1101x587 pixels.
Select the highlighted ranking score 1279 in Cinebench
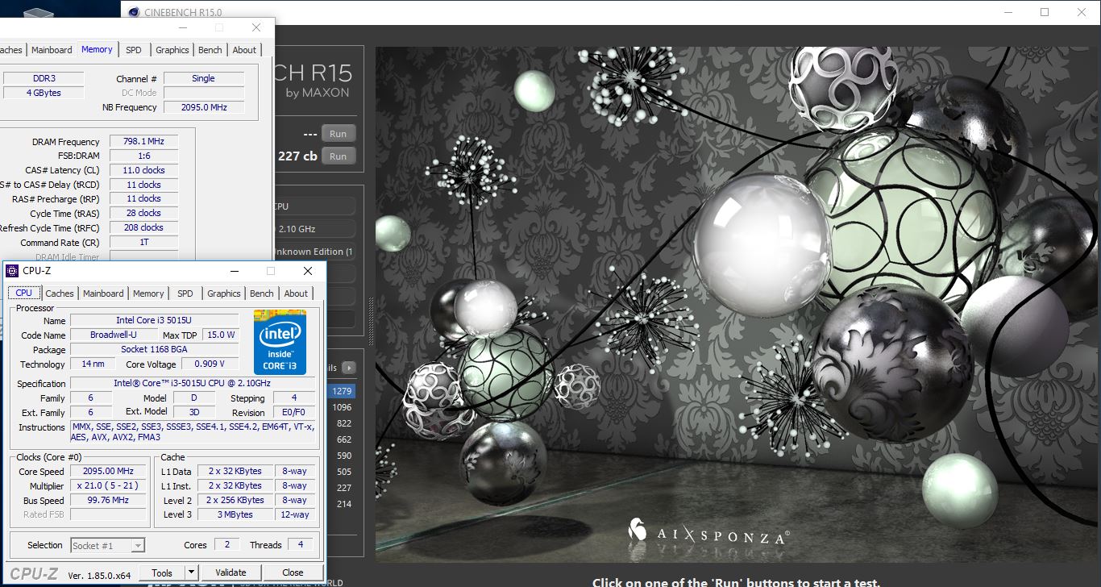coord(342,391)
